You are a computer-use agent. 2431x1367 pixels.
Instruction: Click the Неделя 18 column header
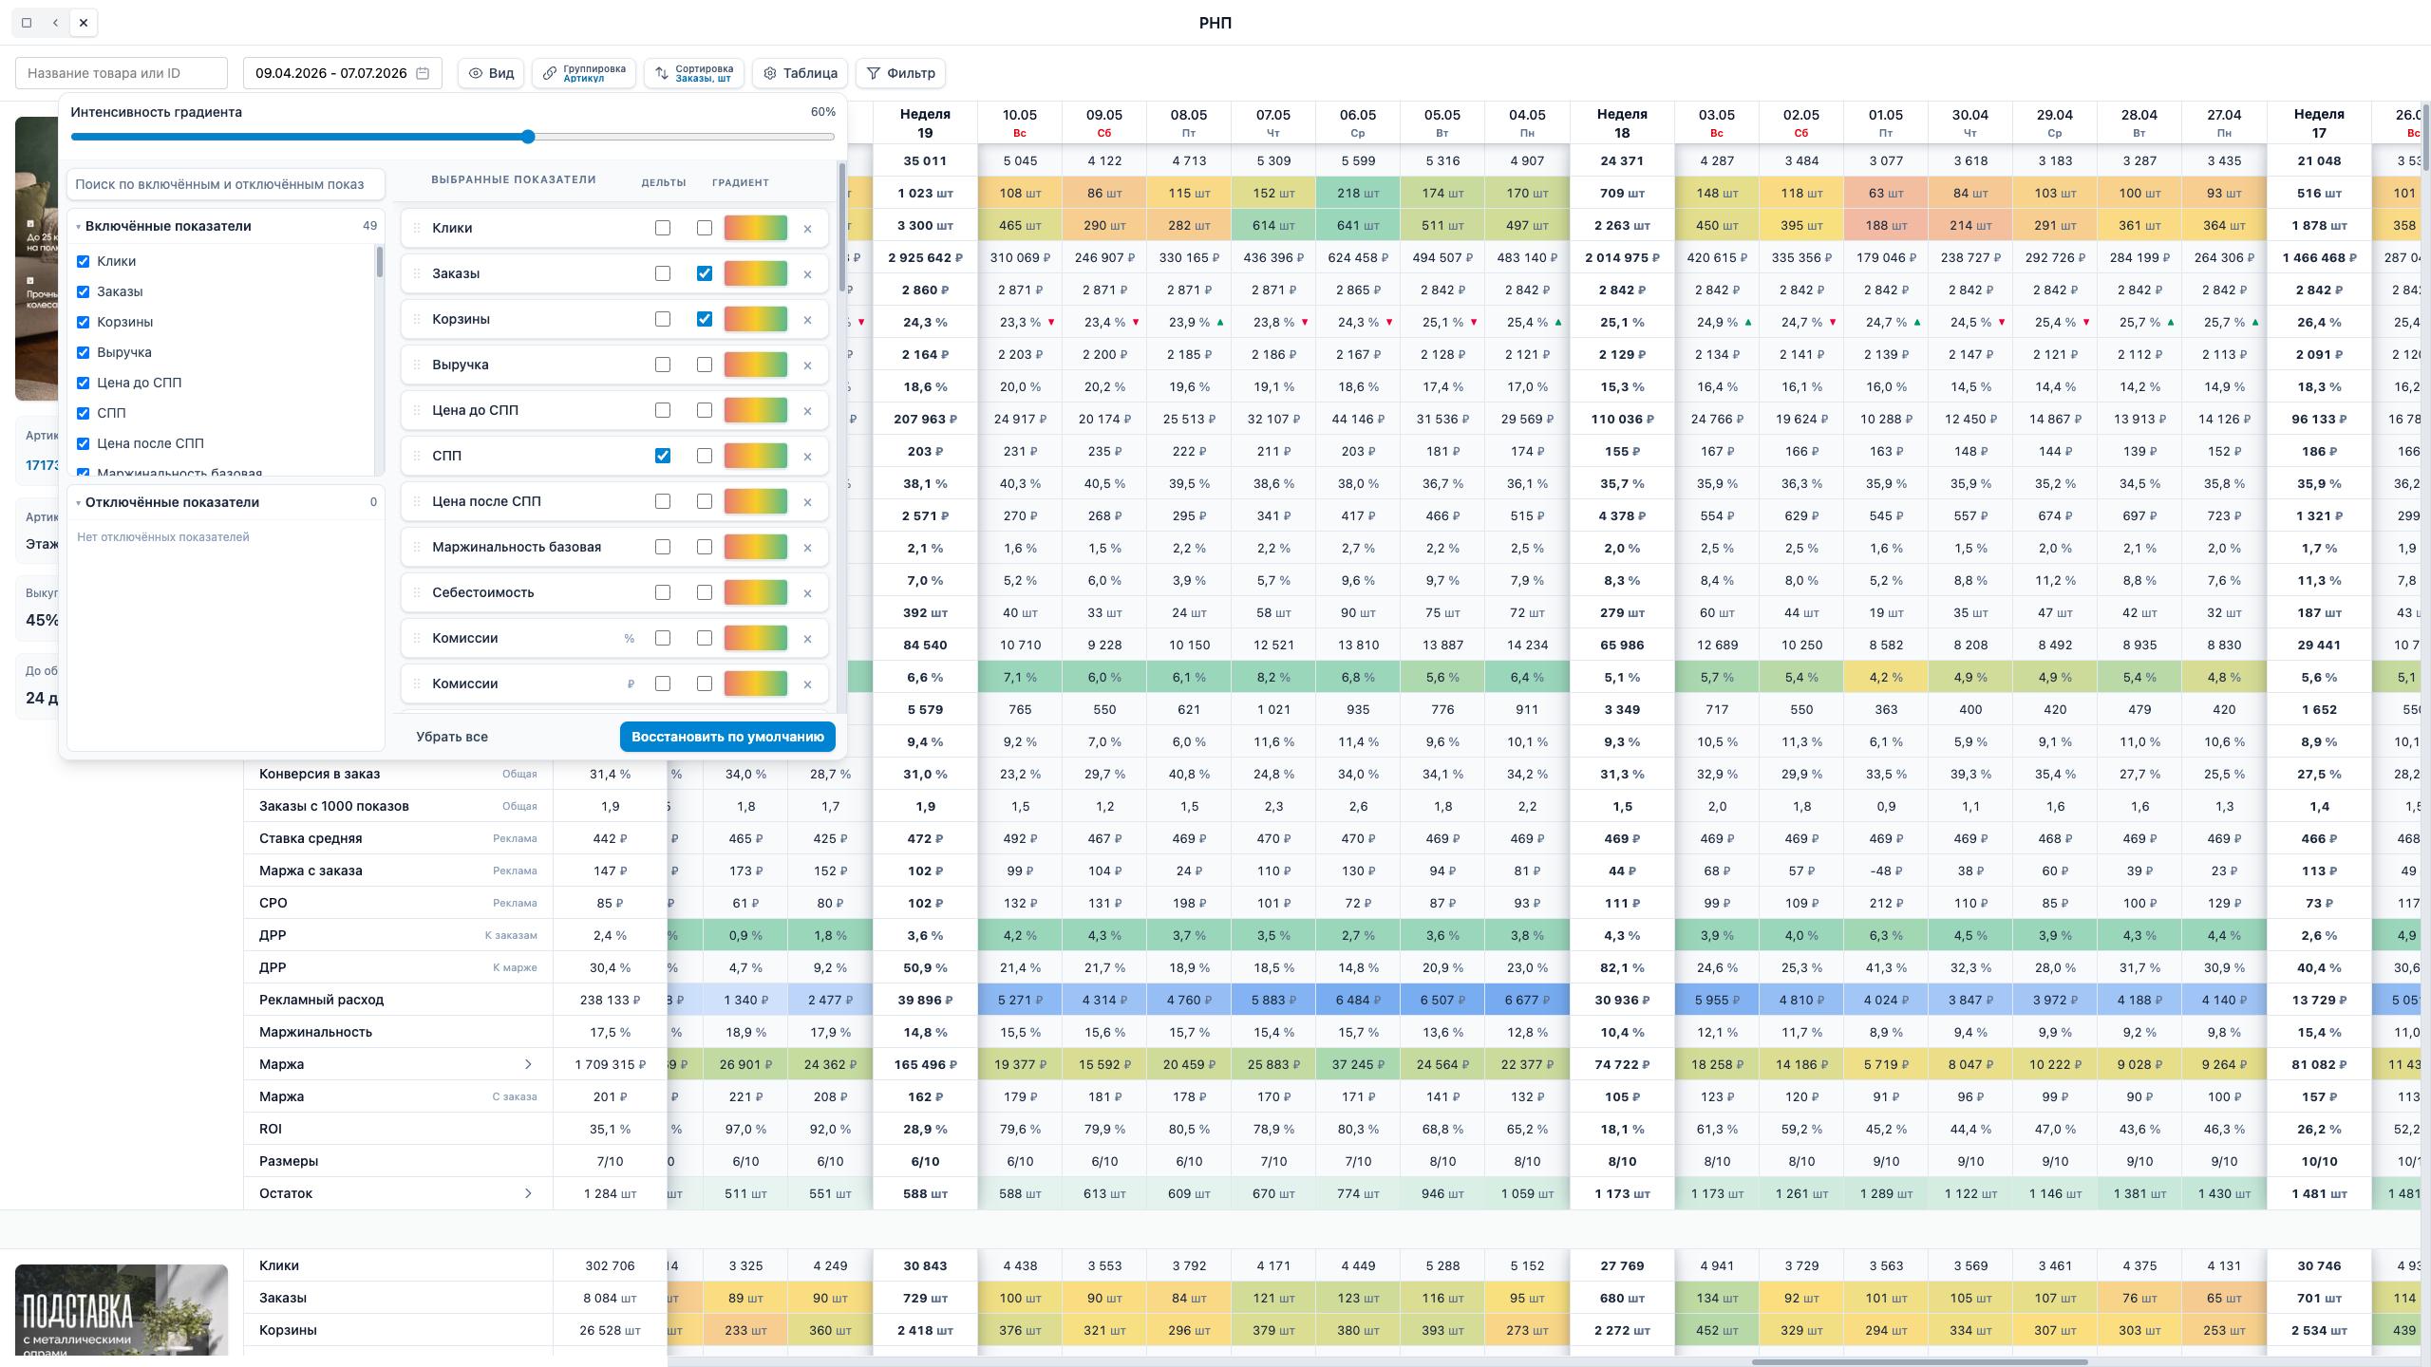pos(1622,123)
